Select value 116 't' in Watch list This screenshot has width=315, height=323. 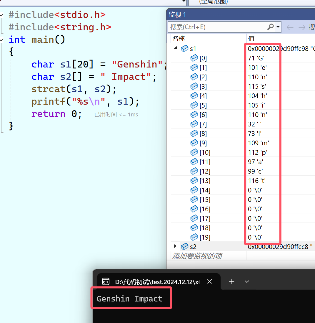257,181
